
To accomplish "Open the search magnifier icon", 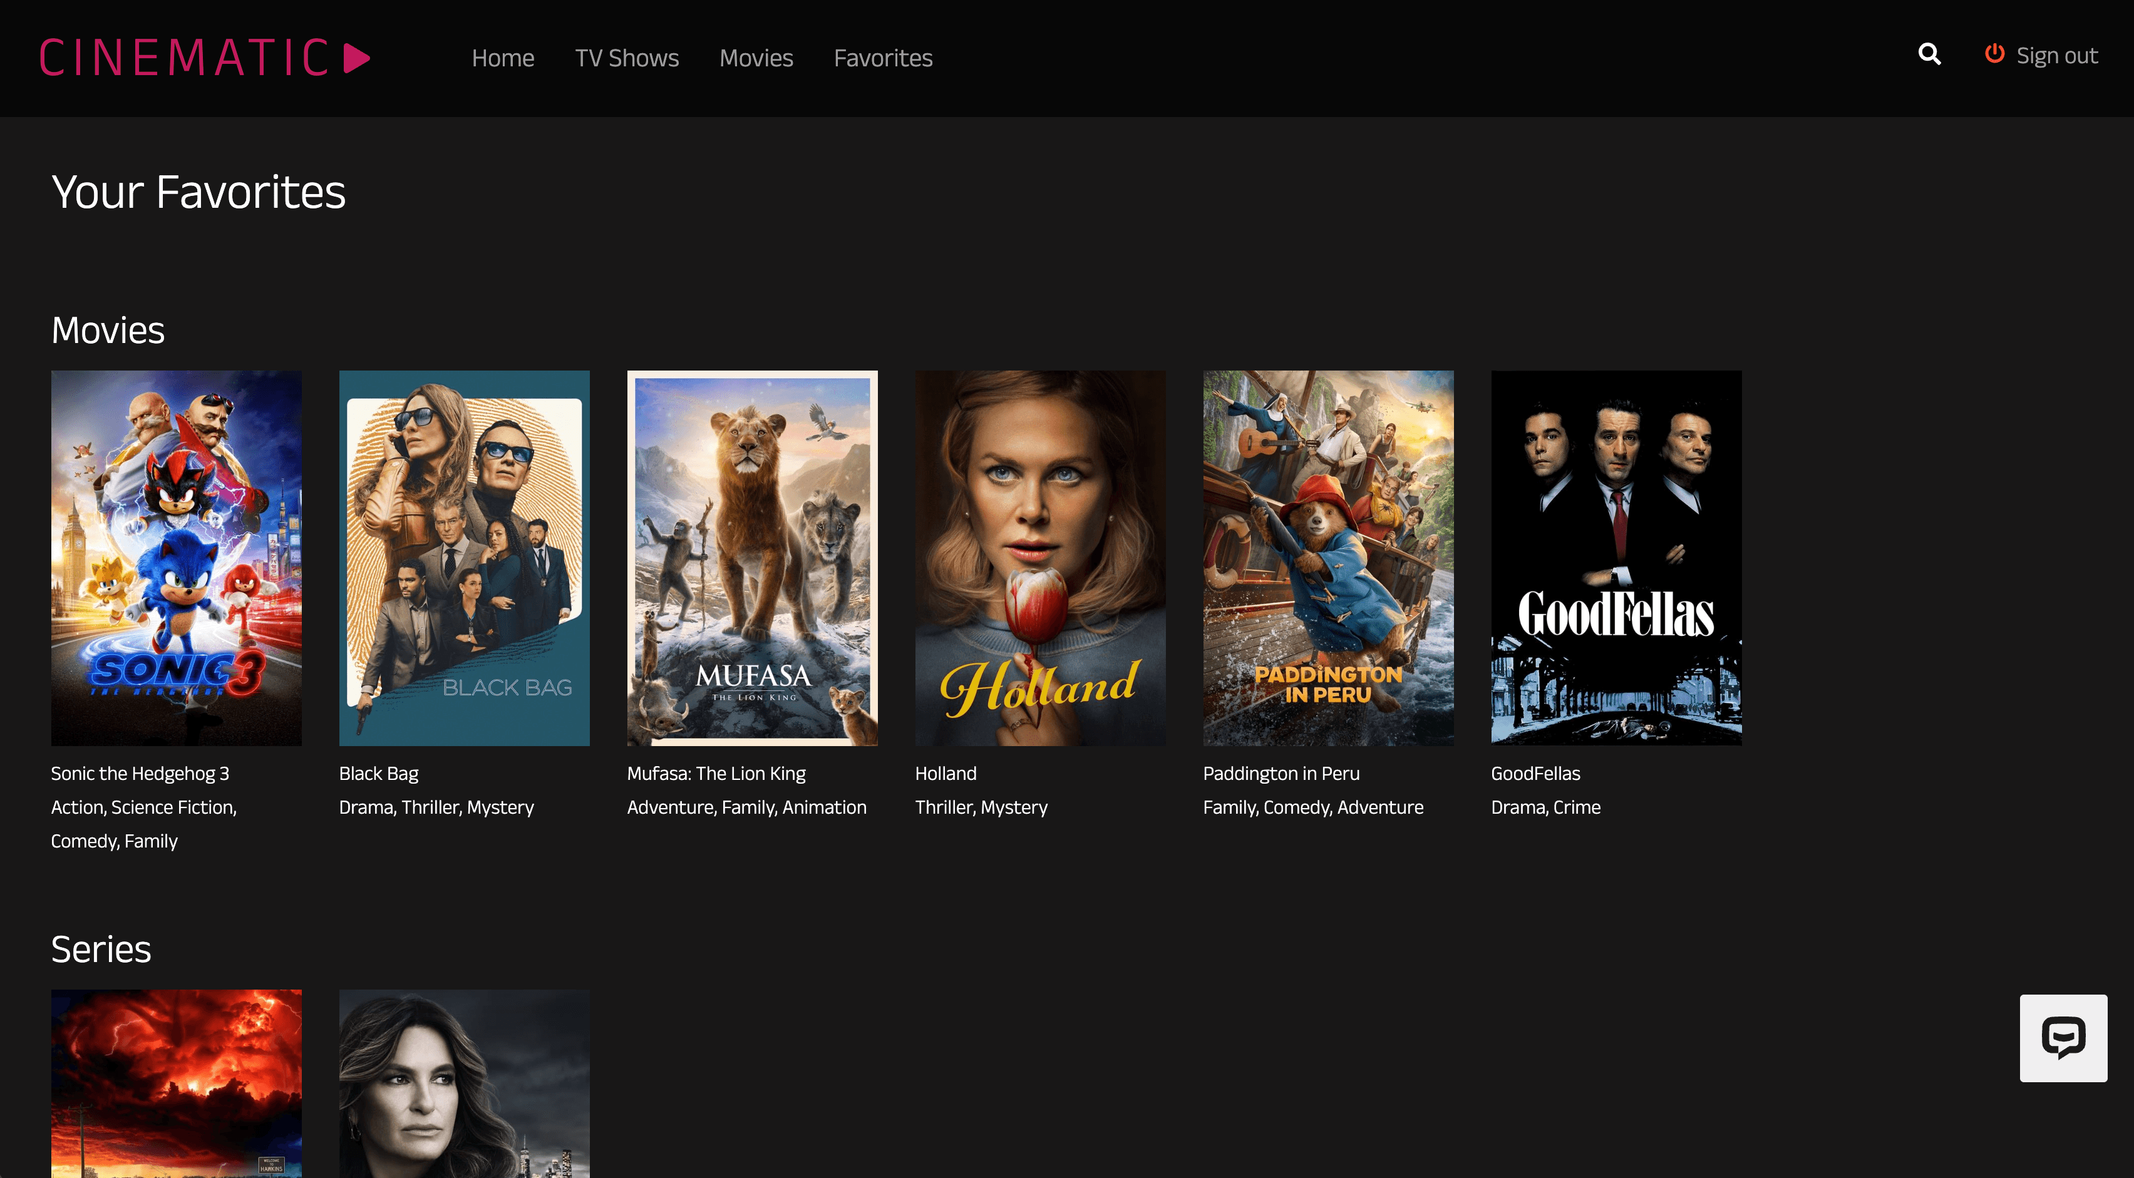I will click(1929, 54).
